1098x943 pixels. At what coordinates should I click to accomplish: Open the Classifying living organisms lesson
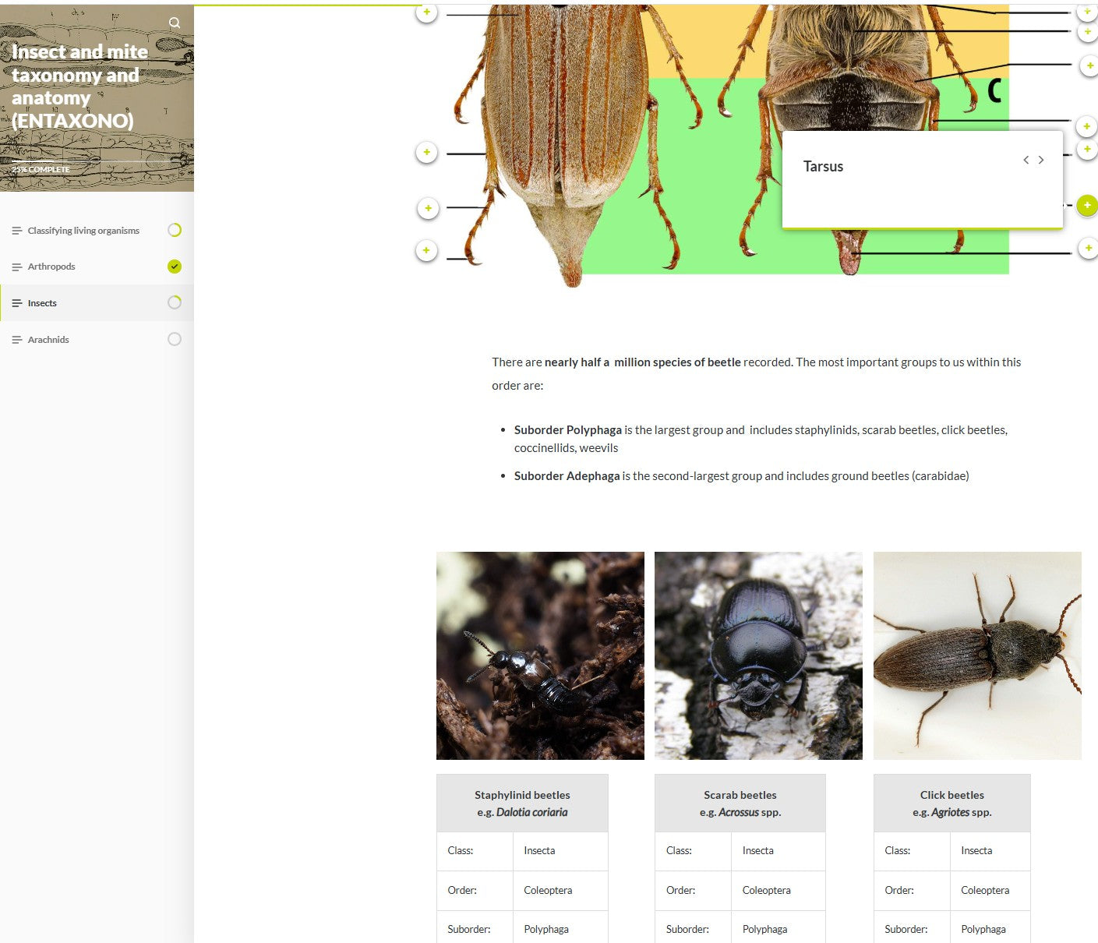tap(83, 230)
